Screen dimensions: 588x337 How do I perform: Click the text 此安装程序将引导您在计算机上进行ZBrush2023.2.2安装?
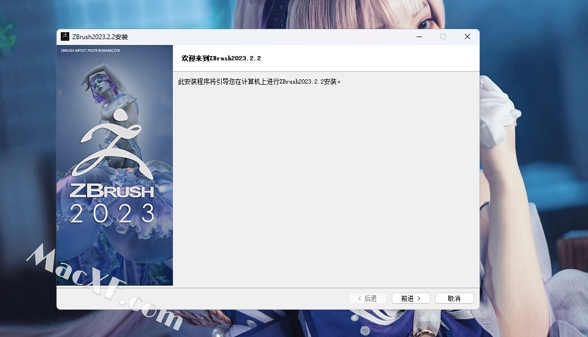click(259, 81)
